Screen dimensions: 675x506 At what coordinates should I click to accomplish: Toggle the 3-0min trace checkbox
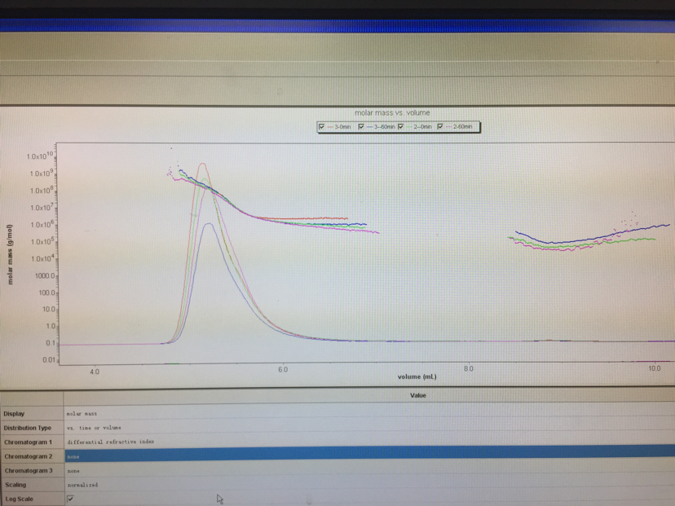pyautogui.click(x=321, y=126)
